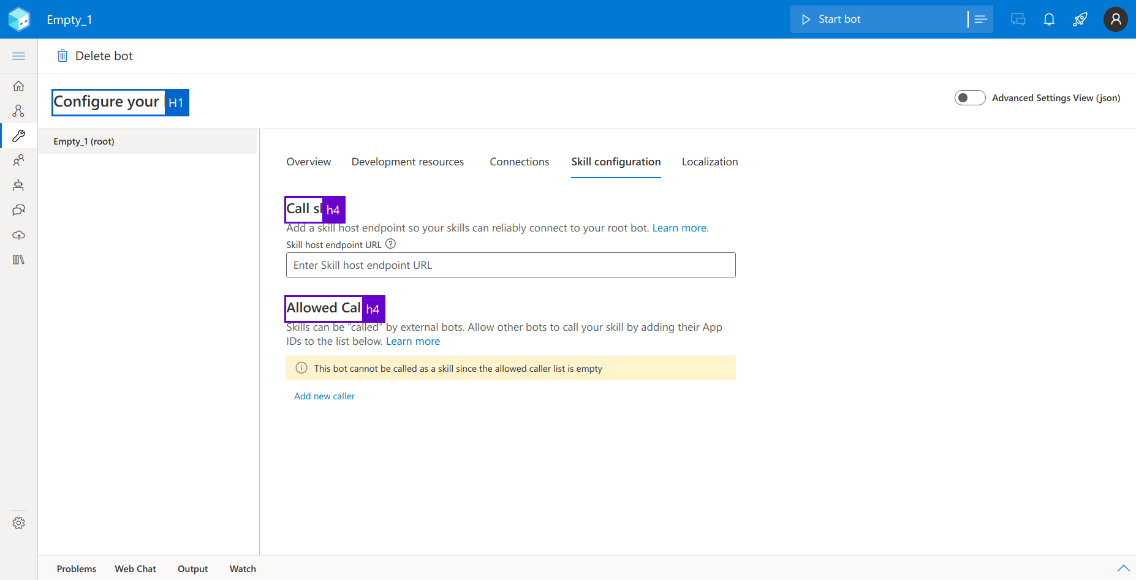Click the notification bell in the top bar
The width and height of the screenshot is (1136, 580).
(1049, 19)
